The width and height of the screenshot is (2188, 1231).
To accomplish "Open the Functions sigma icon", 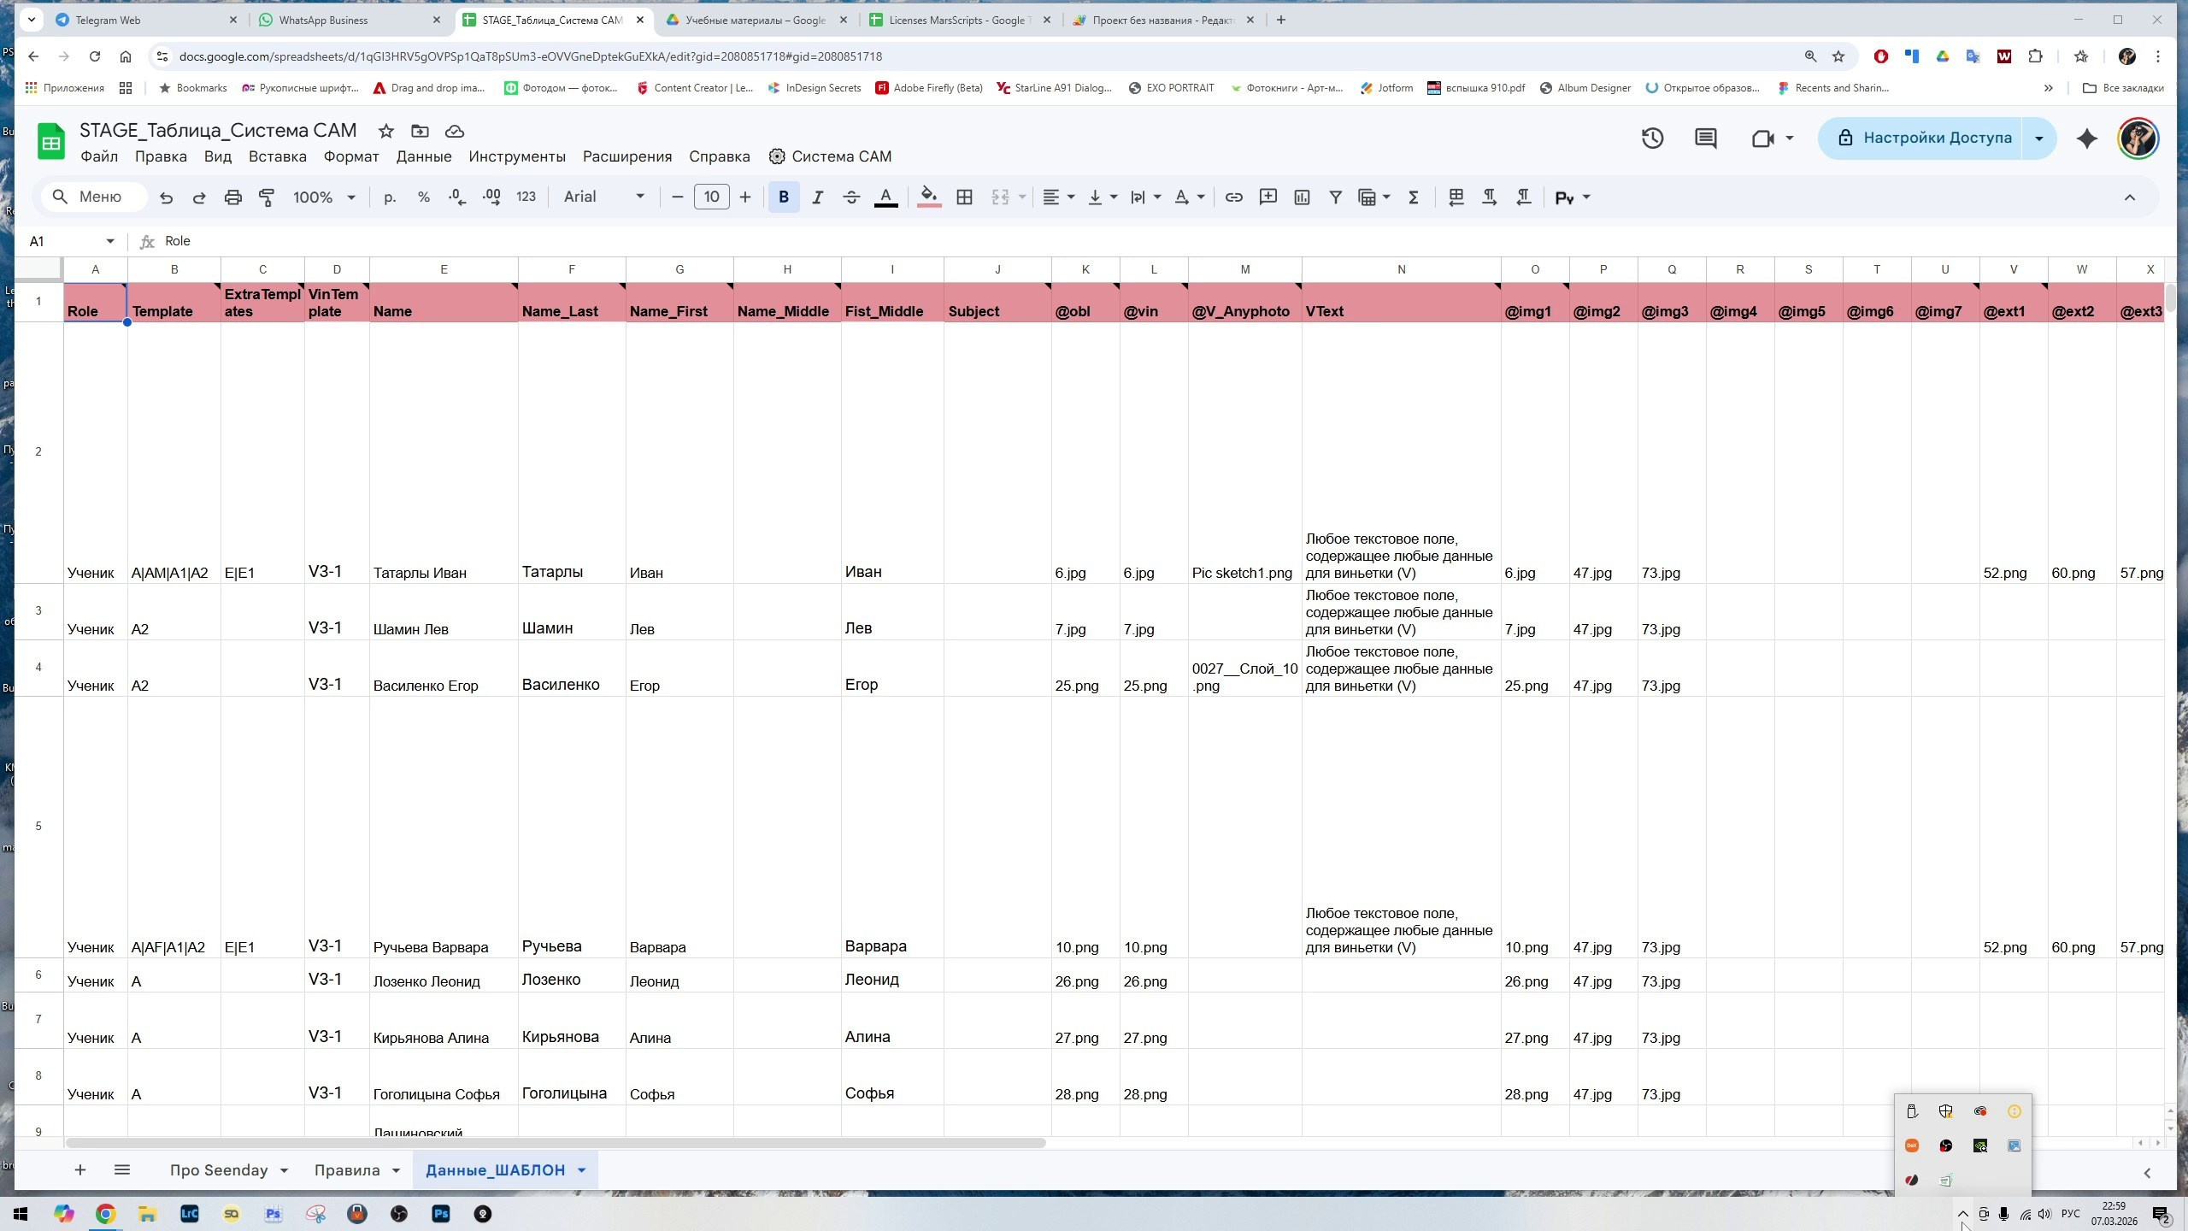I will pyautogui.click(x=1414, y=197).
